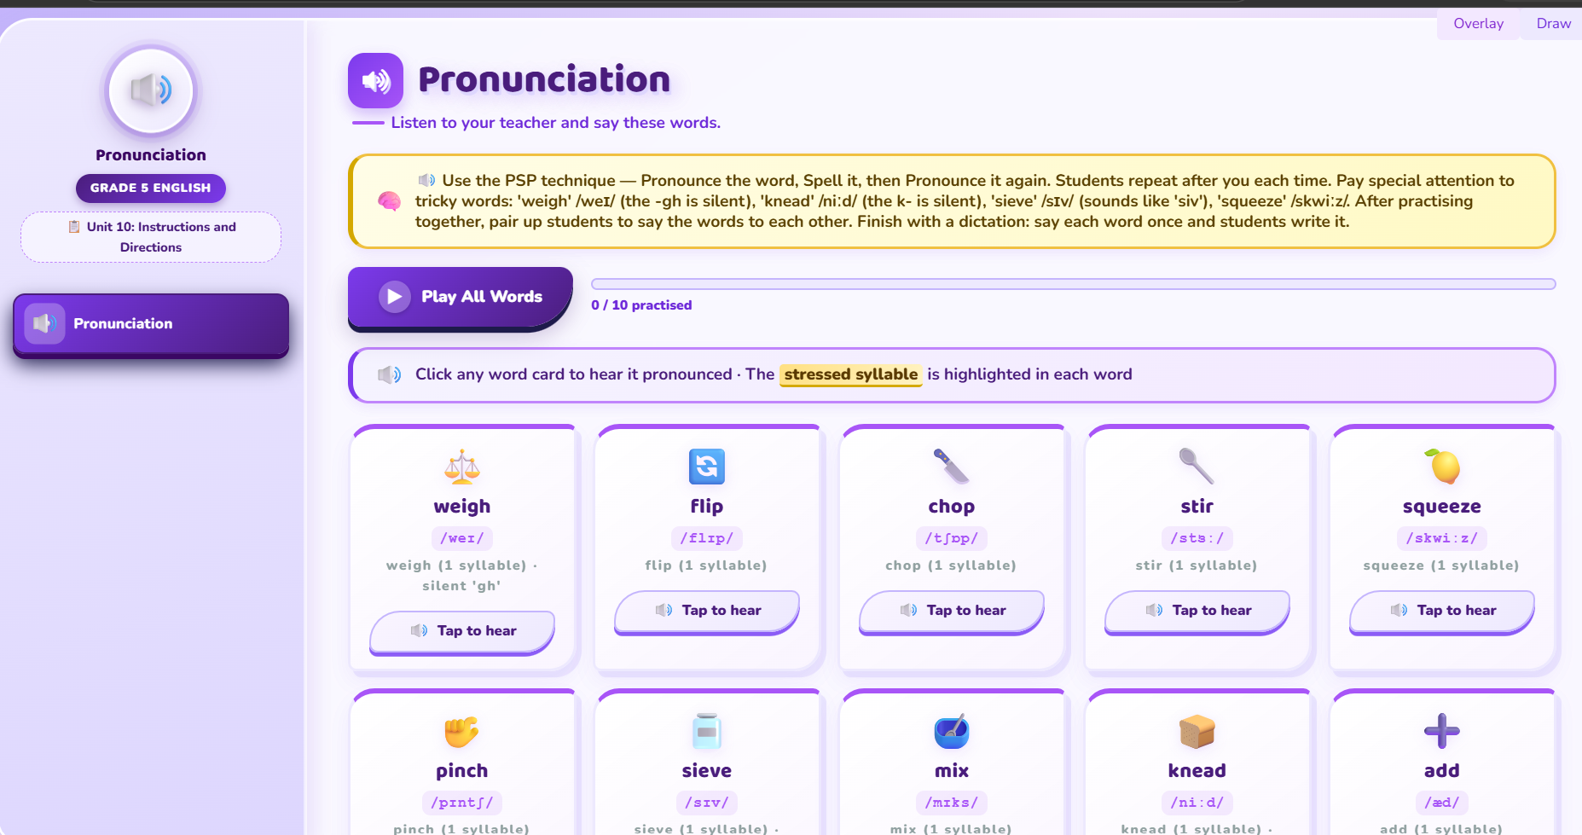The height and width of the screenshot is (835, 1582).
Task: Open the Pronunciation section in the sidebar
Action: 151,324
